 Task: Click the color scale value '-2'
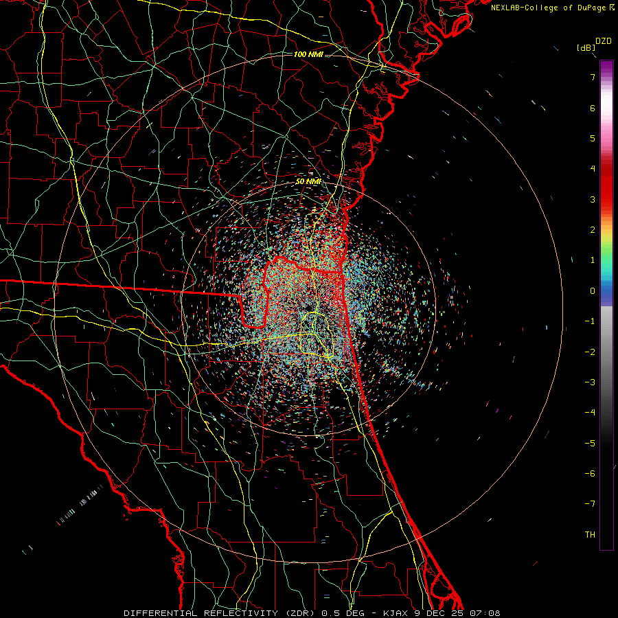point(590,352)
